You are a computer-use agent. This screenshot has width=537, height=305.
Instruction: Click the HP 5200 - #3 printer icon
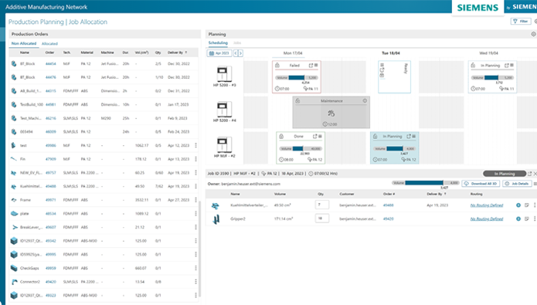[224, 74]
